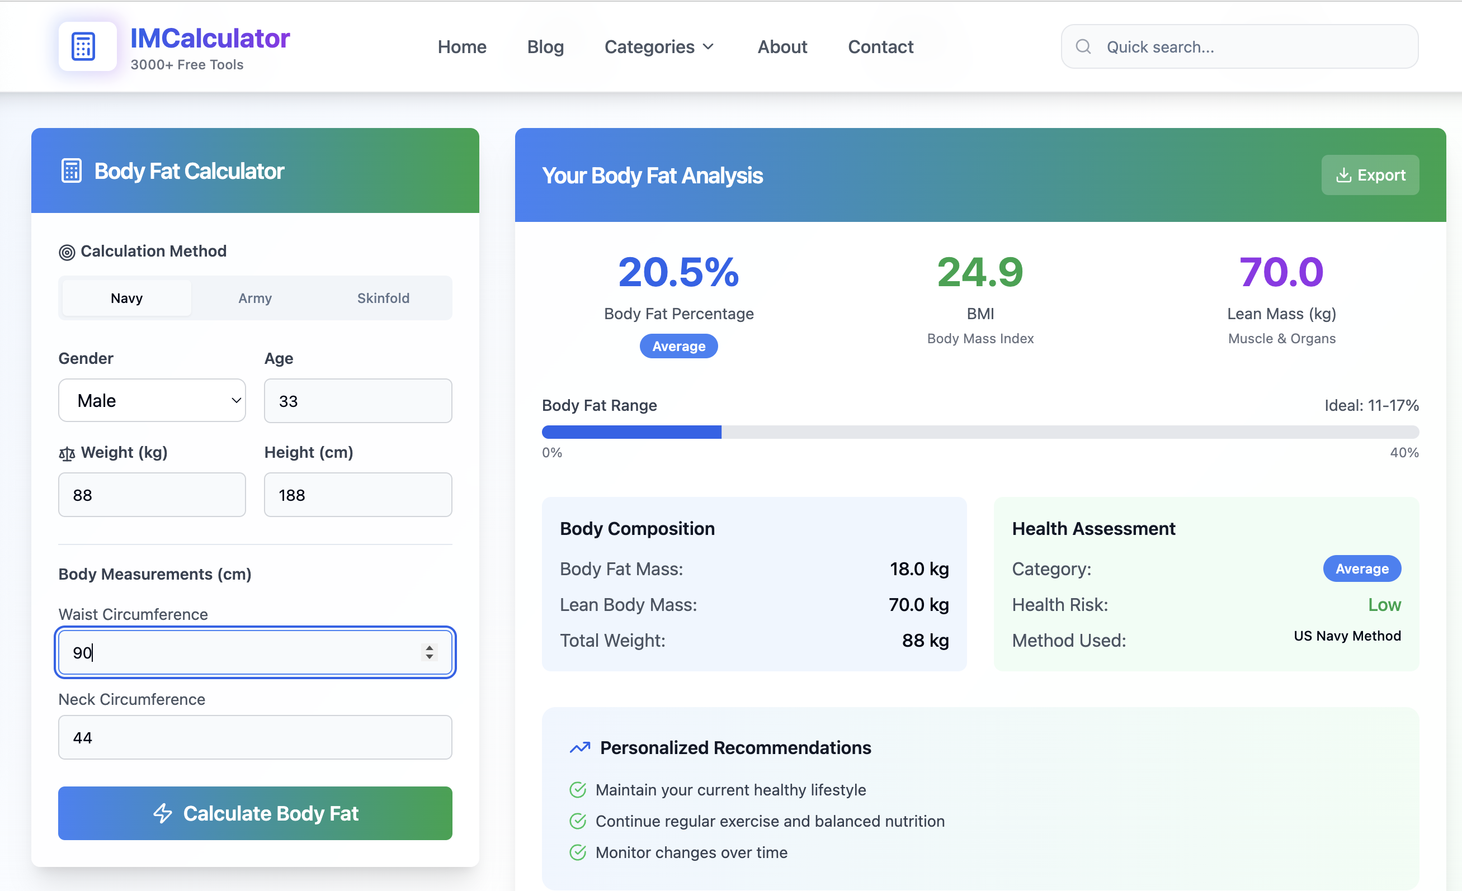Click the Body Fat Calculator header icon
This screenshot has width=1462, height=891.
pyautogui.click(x=72, y=170)
